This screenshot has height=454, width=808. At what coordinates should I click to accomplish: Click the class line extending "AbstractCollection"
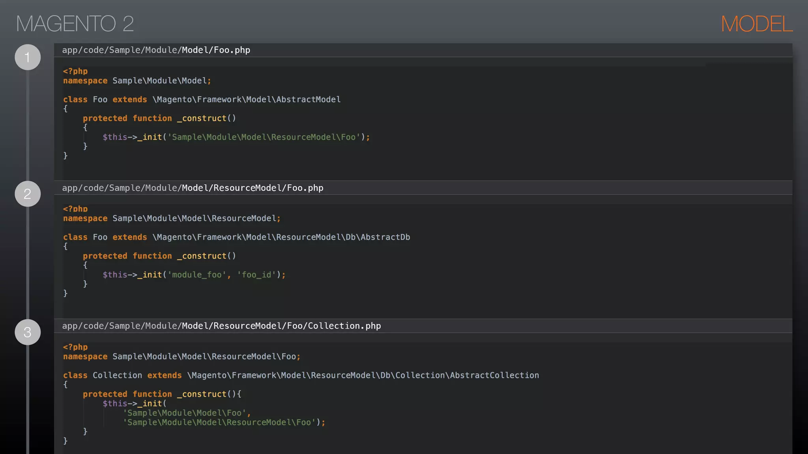(x=301, y=375)
